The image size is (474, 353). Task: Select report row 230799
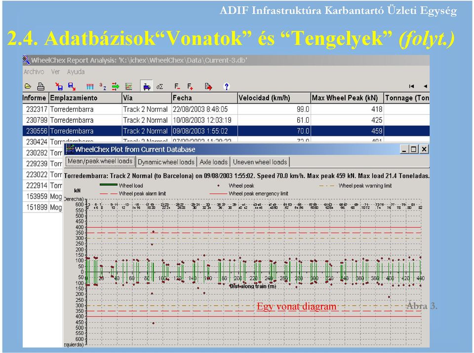[226, 120]
